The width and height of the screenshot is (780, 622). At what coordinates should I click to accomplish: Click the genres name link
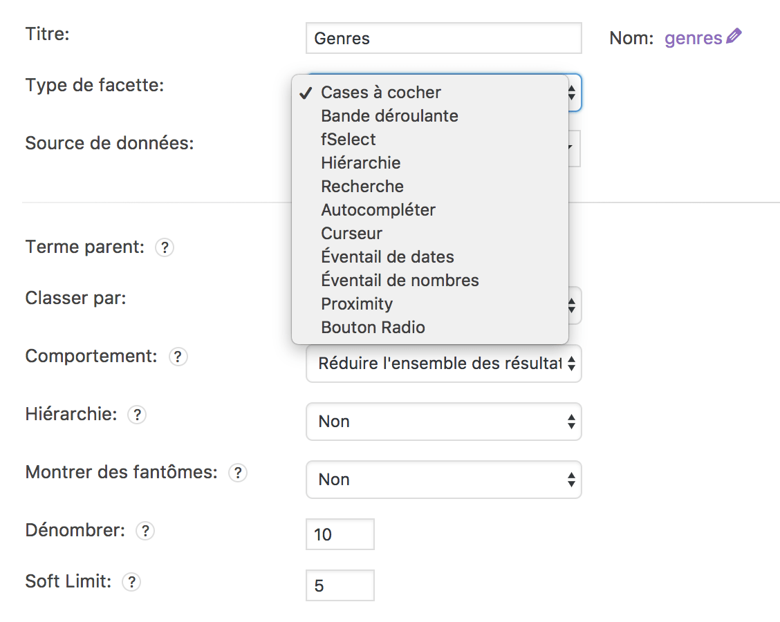pos(691,37)
